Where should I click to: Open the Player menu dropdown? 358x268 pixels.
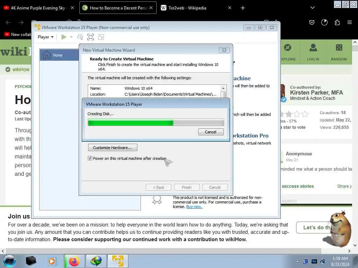click(x=45, y=37)
